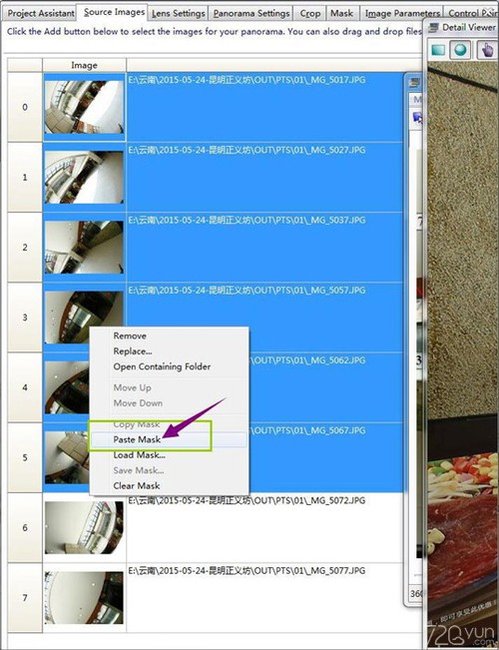Viewport: 499px width, 650px height.
Task: Choose Remove in the context menu
Action: [x=169, y=335]
